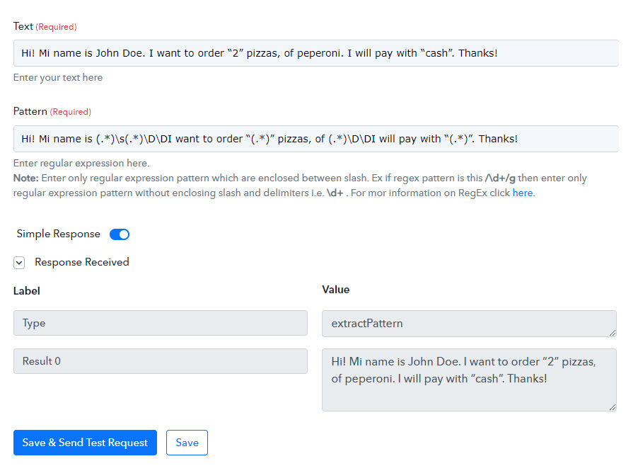Focus the Pattern regular expression input field
The width and height of the screenshot is (626, 466).
click(x=315, y=139)
